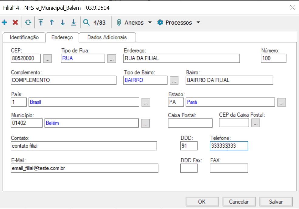This screenshot has width=299, height=209.
Task: Click the Pará state name field
Action: click(x=230, y=102)
